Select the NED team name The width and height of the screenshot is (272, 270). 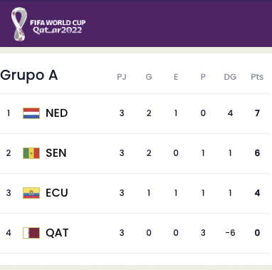(57, 113)
